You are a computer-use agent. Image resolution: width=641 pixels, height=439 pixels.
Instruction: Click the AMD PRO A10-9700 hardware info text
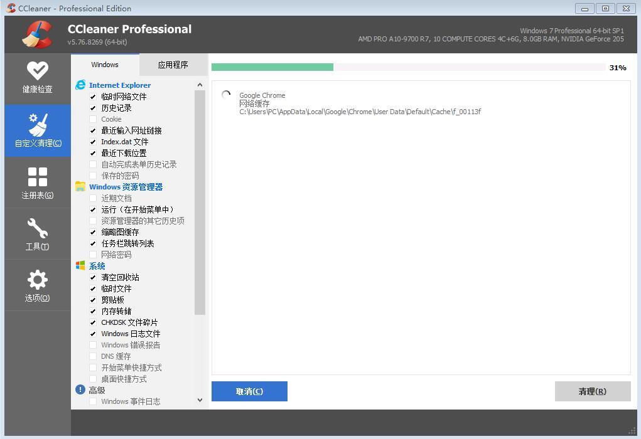click(x=491, y=39)
